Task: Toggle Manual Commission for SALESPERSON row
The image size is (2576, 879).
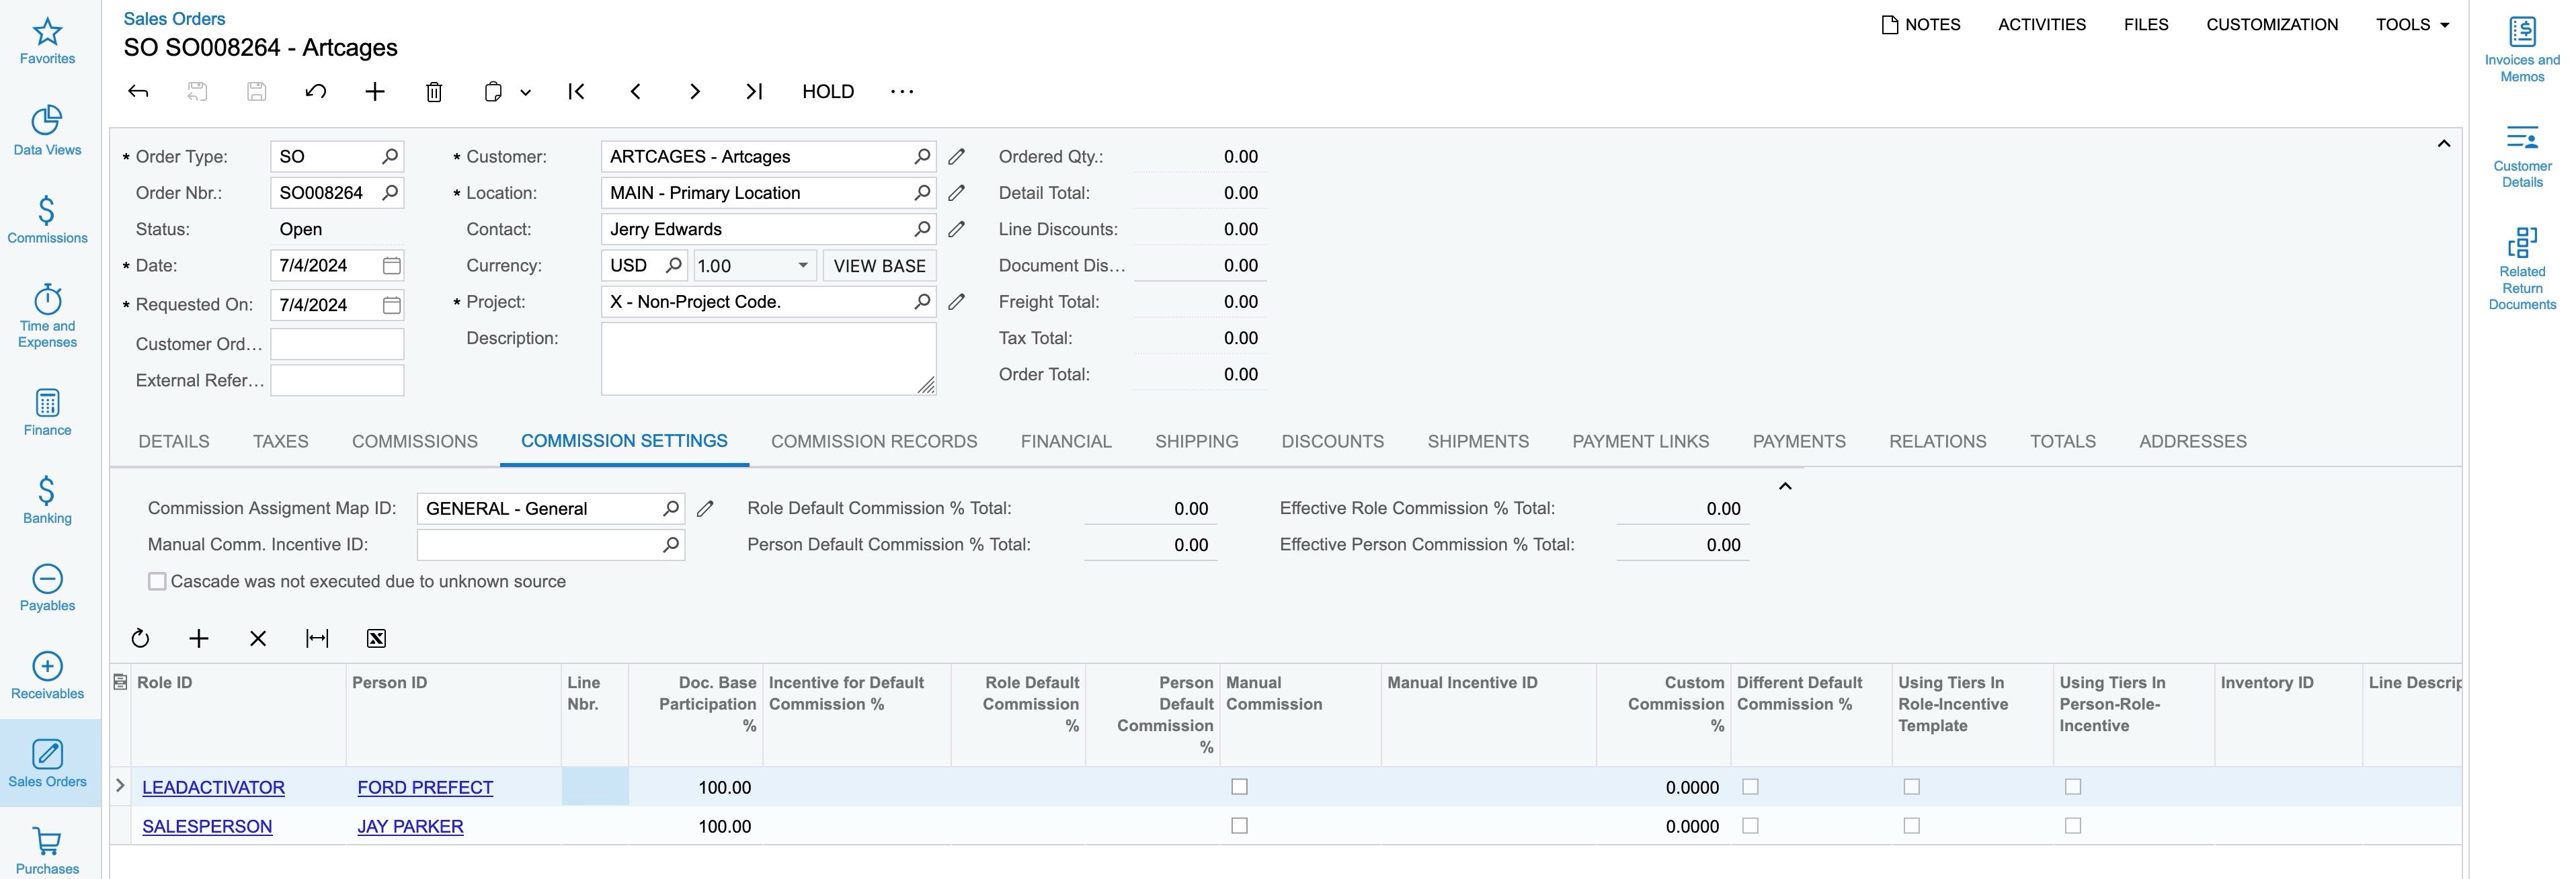Action: coord(1239,826)
